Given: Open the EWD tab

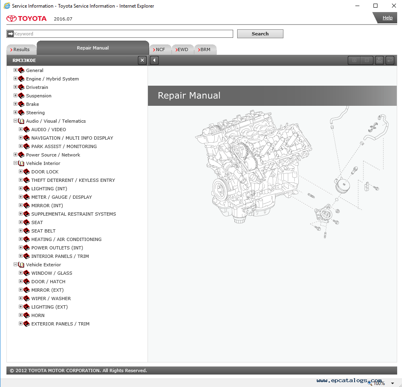Looking at the screenshot, I should 183,49.
